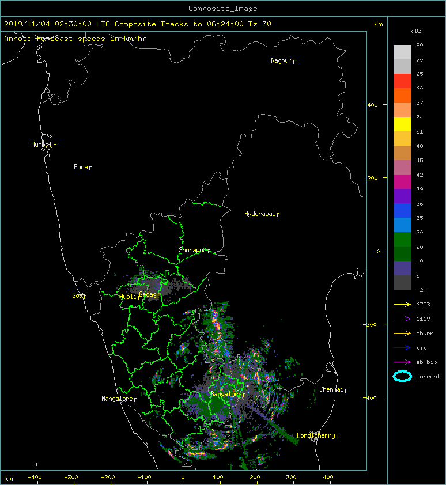Select the 5 dBZ slate-purple swatch
The height and width of the screenshot is (485, 446).
[x=402, y=268]
